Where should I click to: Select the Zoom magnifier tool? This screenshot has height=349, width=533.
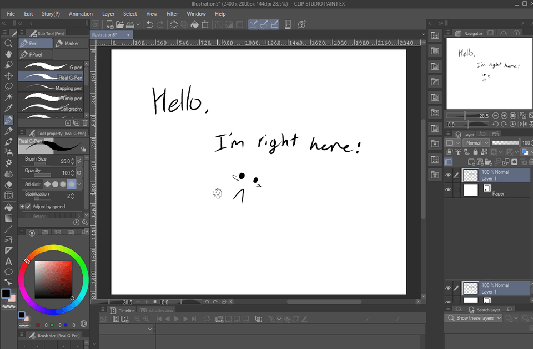[x=8, y=43]
